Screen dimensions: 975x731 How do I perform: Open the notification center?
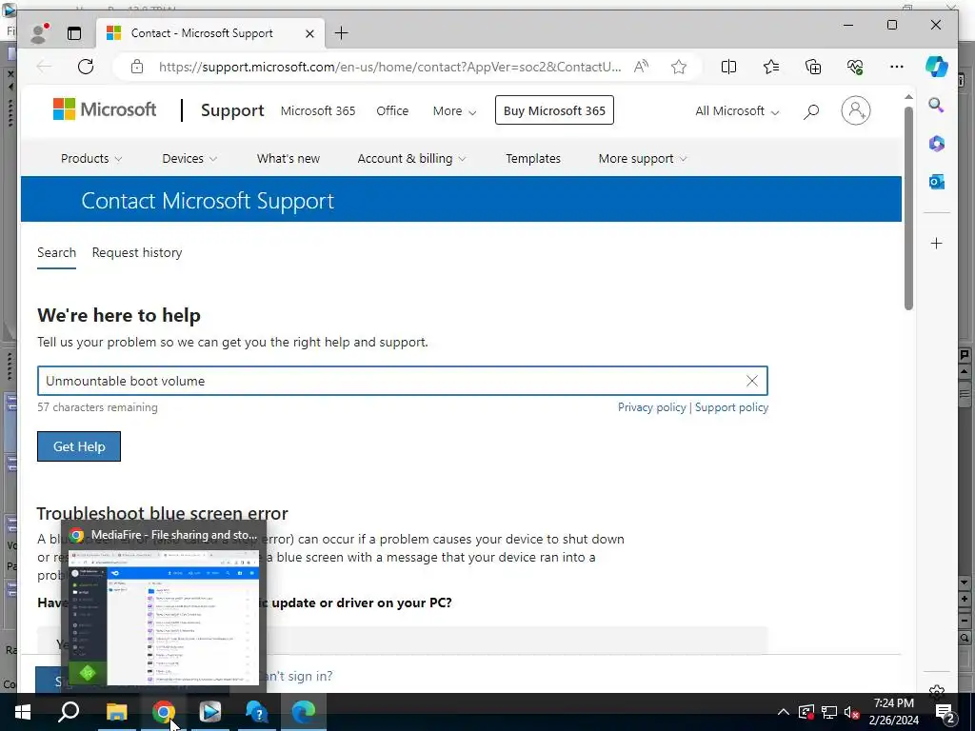(945, 712)
